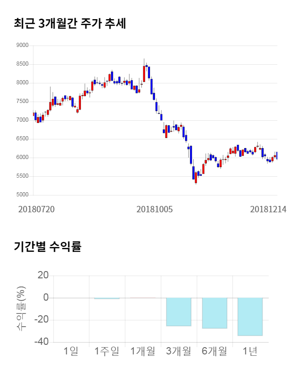Screen dimensions: 291x369
Task: Click the tall red peak candlestick above 8500
Action: point(144,73)
